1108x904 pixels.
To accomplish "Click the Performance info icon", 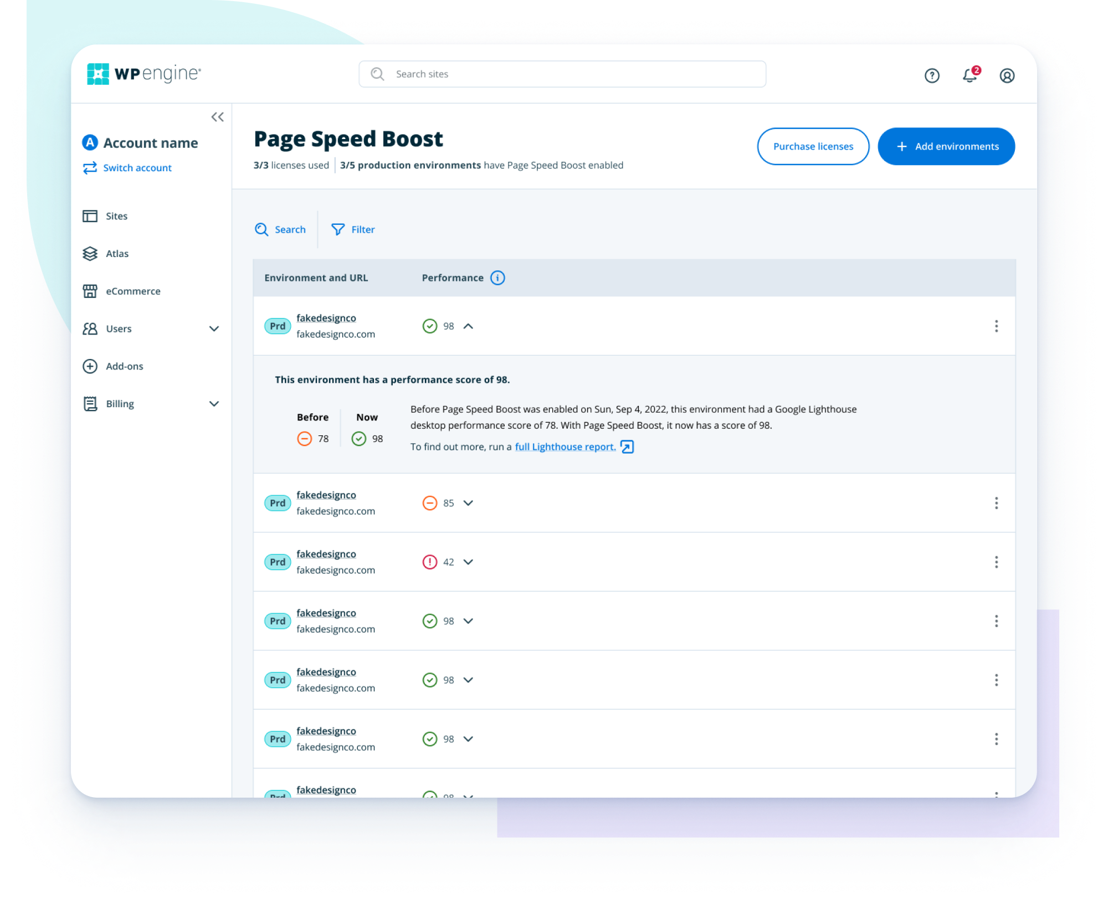I will click(x=497, y=278).
